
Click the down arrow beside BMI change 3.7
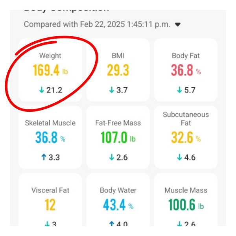[112, 90]
